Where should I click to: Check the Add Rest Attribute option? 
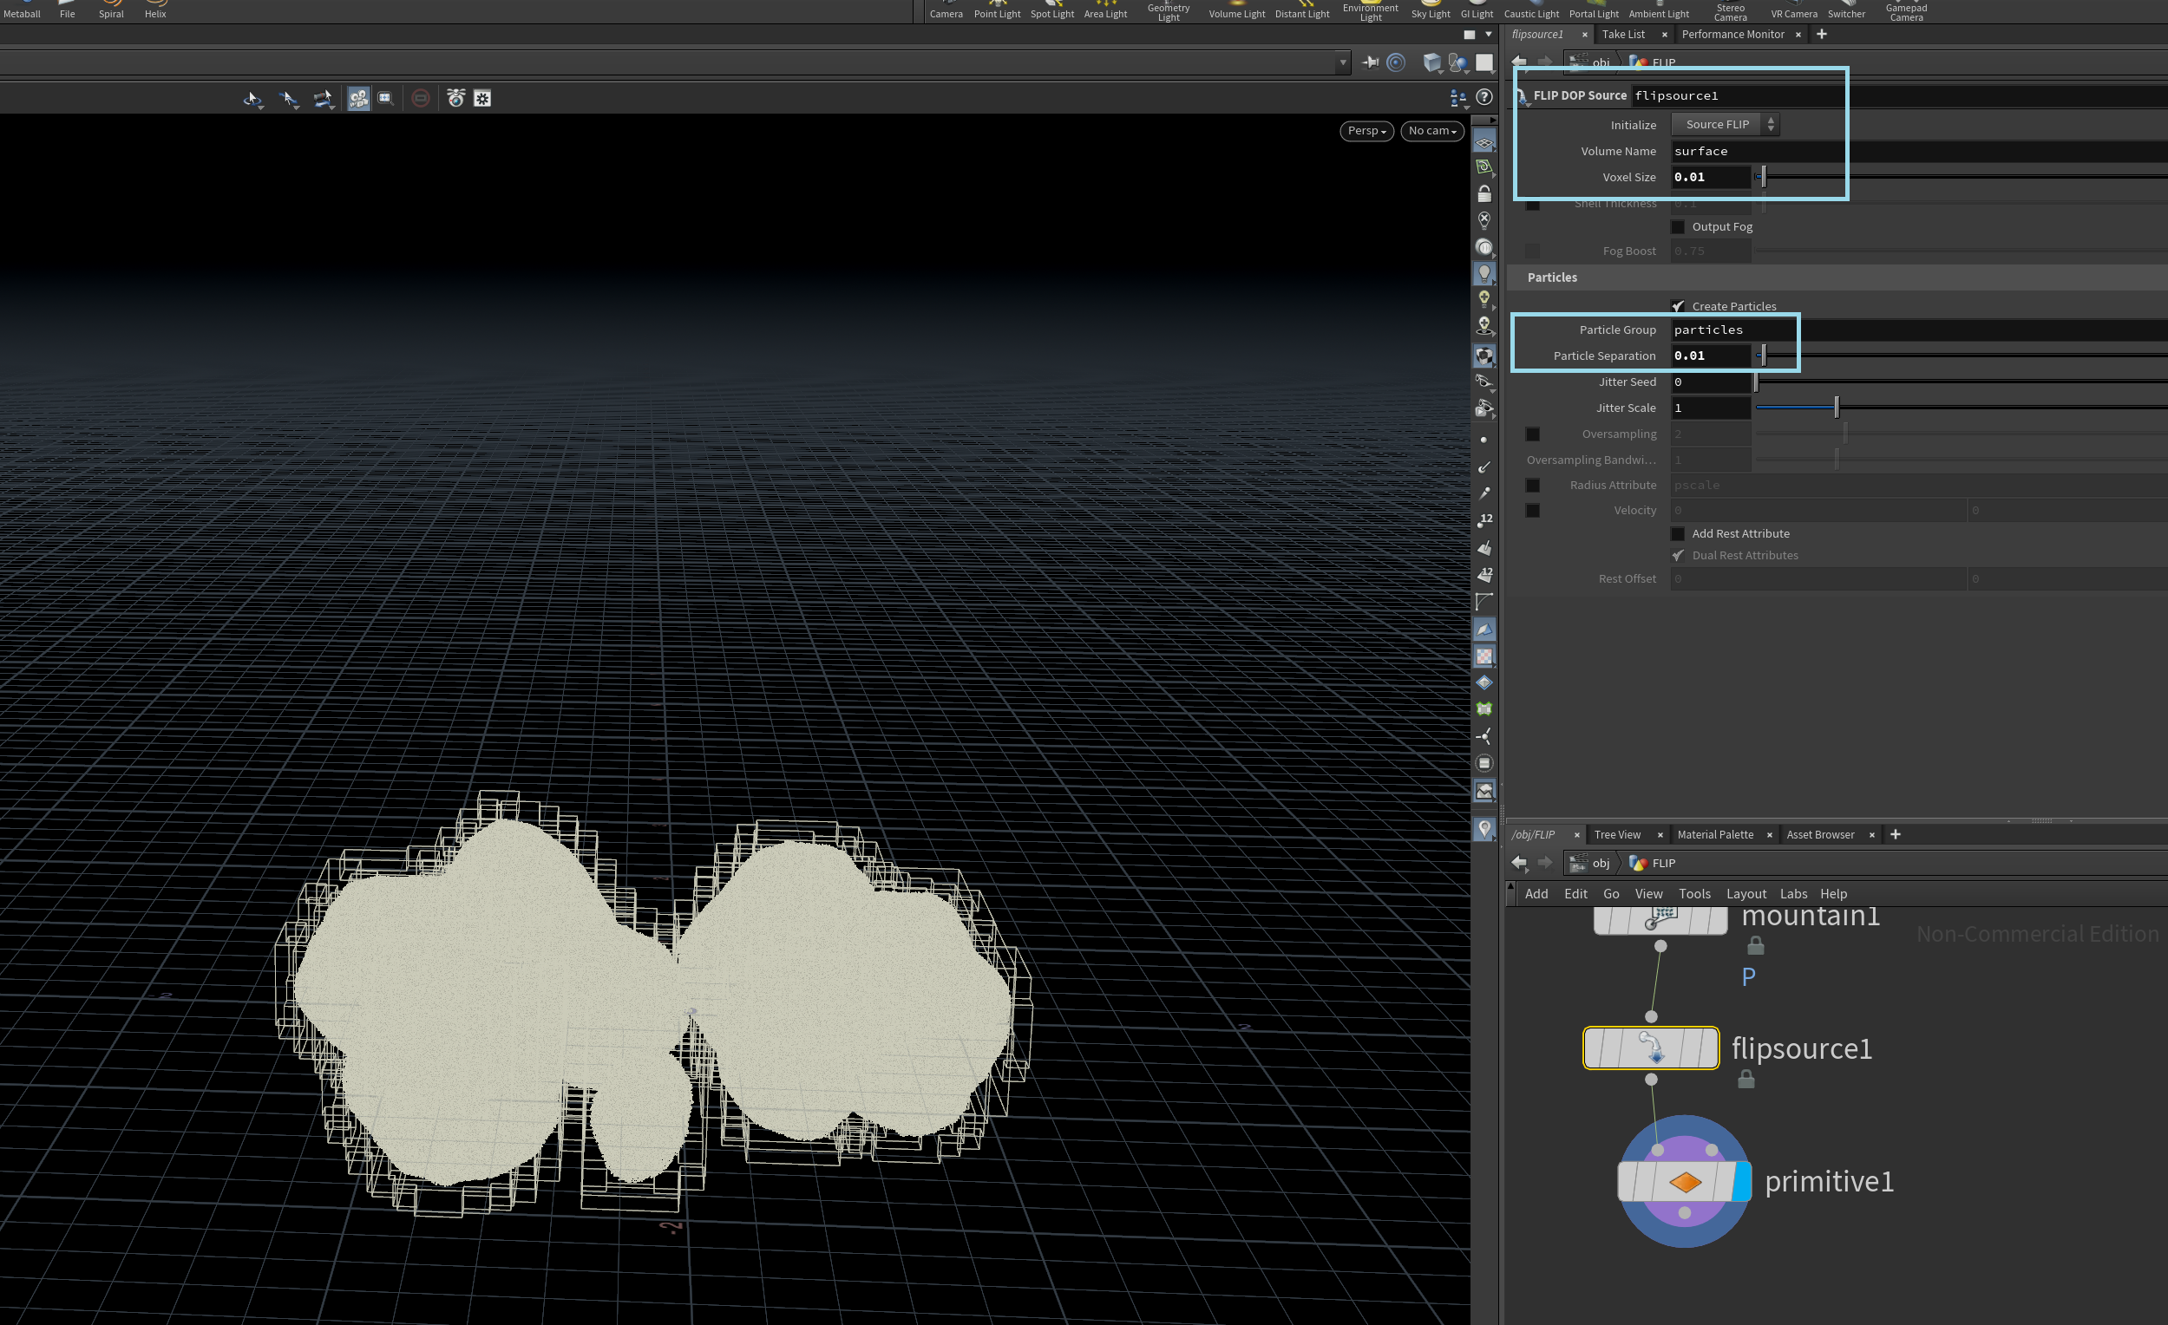coord(1678,533)
